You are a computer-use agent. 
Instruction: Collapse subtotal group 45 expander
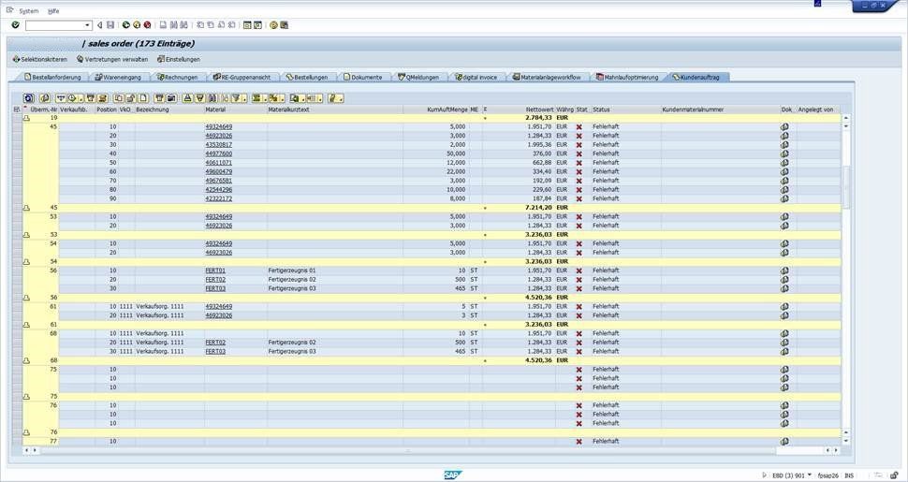26,208
